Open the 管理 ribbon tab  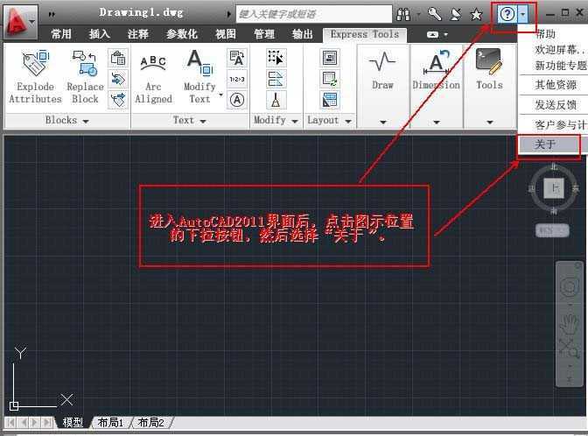click(264, 34)
